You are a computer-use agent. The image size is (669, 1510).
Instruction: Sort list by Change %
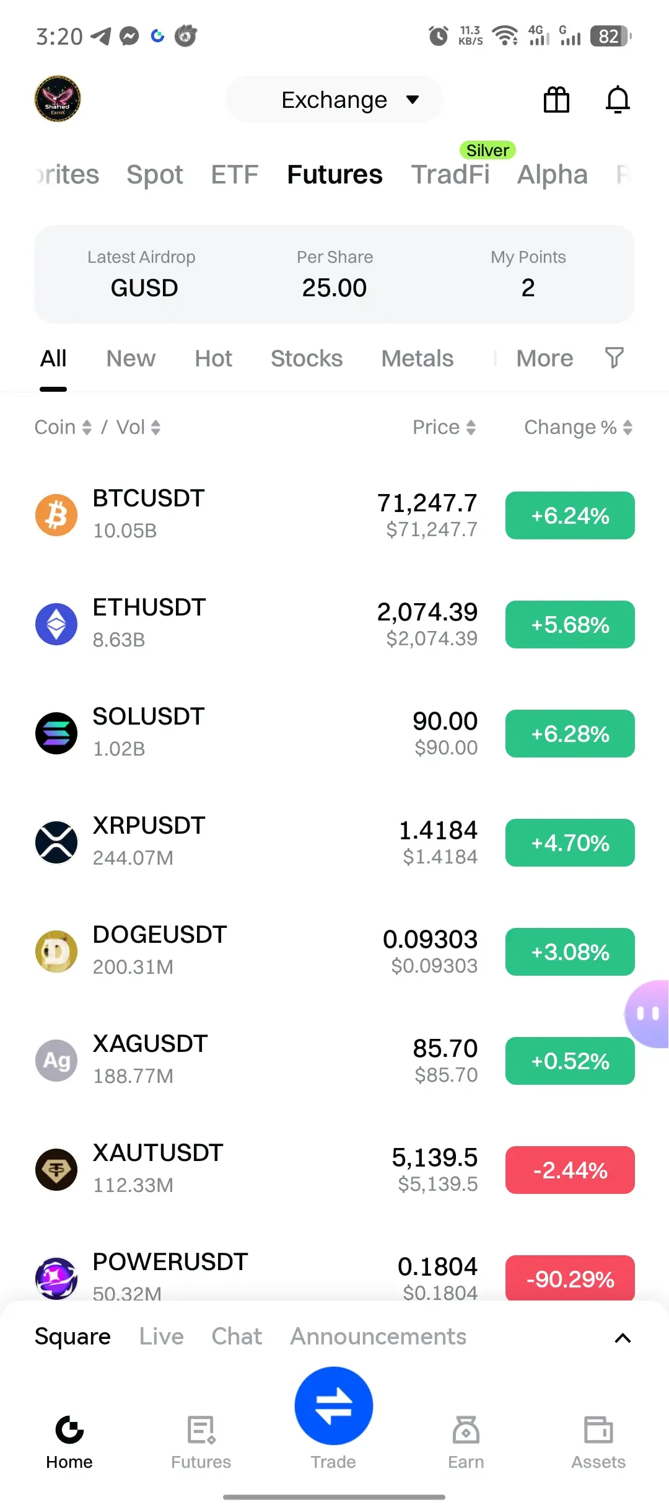579,427
